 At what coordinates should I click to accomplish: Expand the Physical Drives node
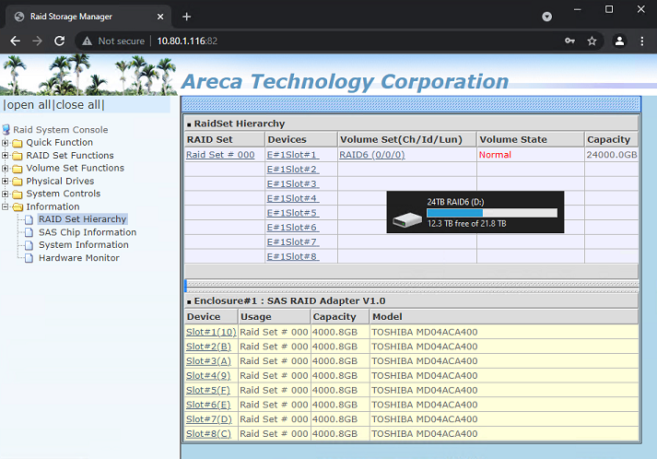(5, 181)
